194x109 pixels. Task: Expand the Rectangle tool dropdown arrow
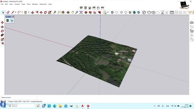[28, 12]
